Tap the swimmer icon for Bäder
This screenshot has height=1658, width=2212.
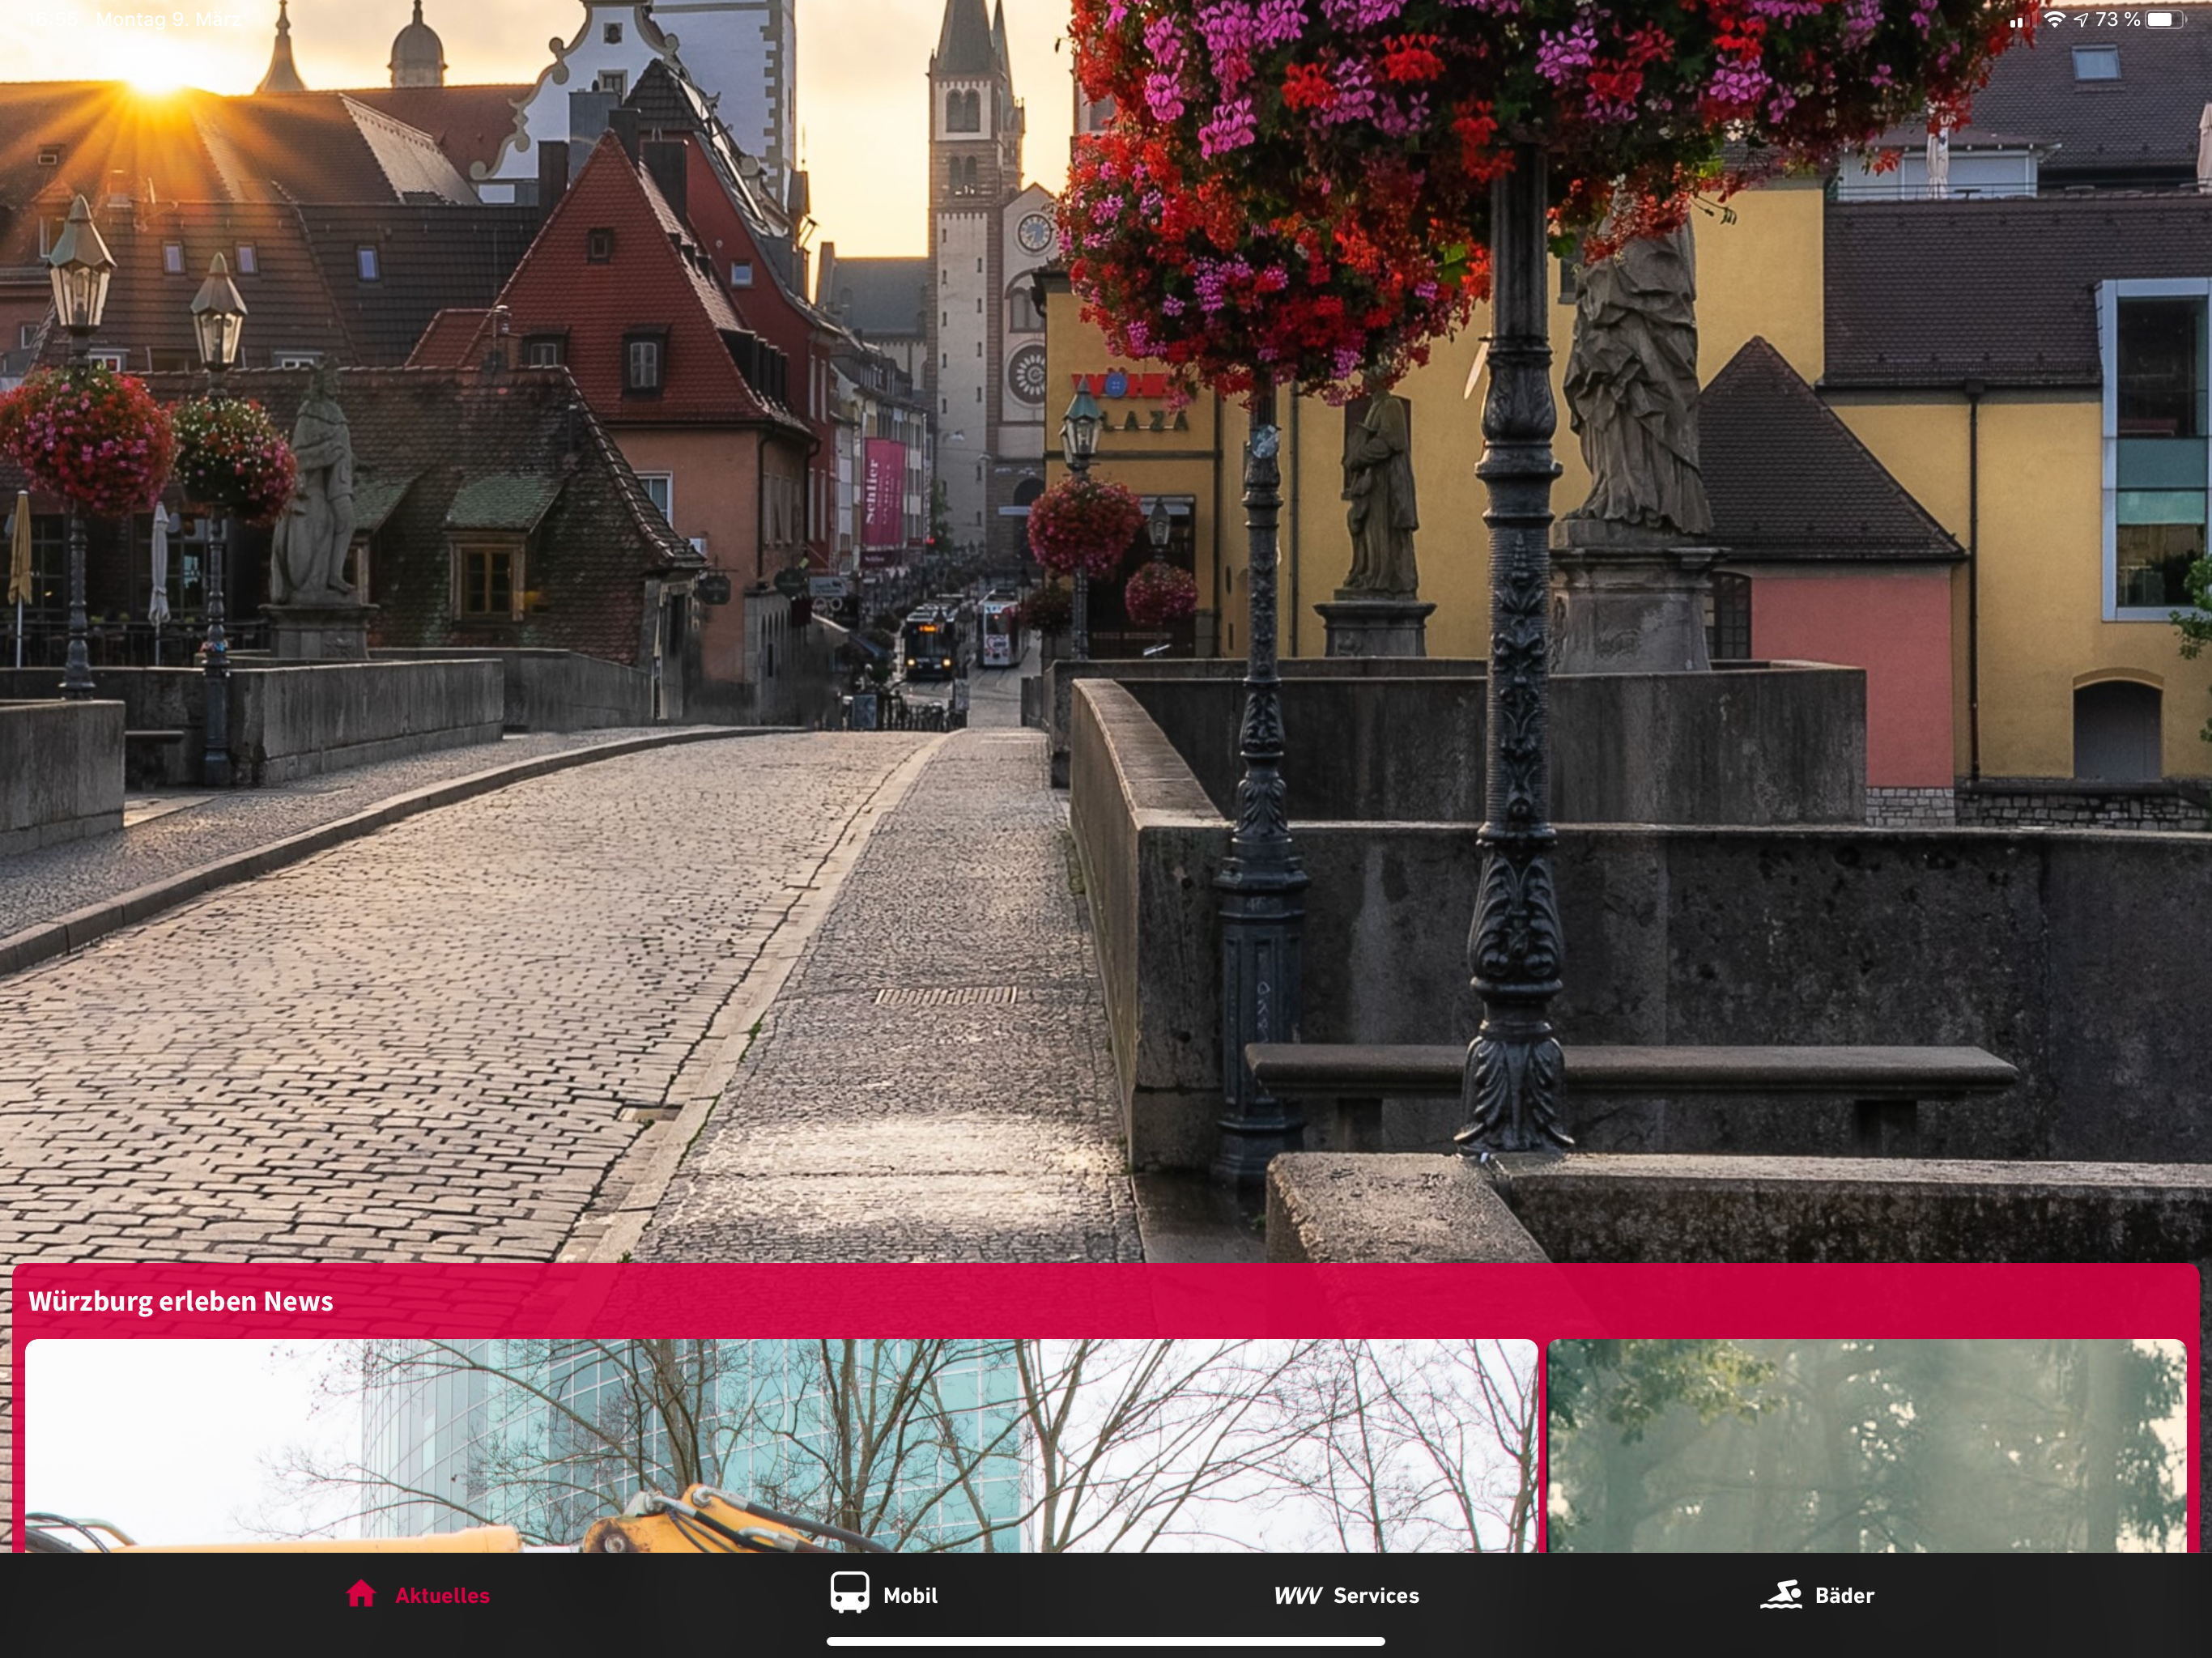click(1781, 1595)
